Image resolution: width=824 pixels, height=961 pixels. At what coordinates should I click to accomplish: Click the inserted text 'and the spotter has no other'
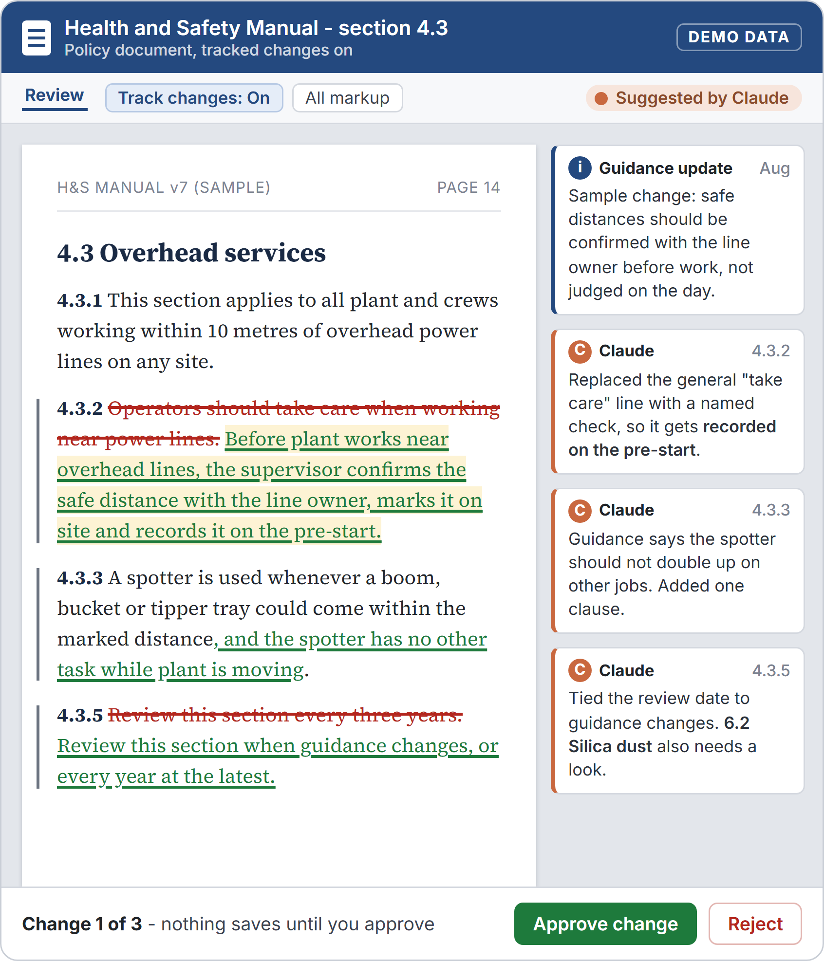355,639
